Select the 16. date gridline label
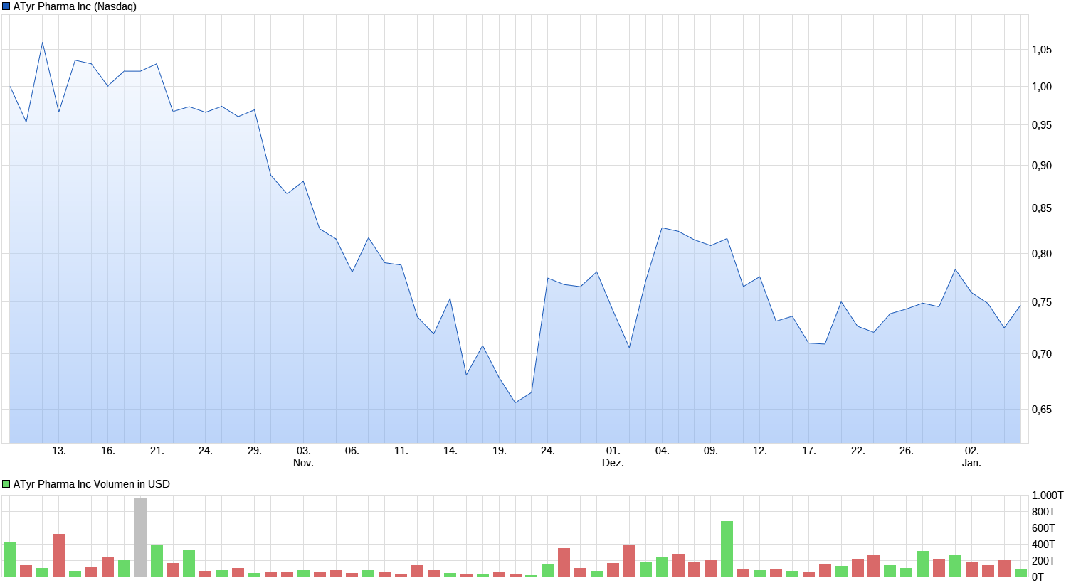This screenshot has height=588, width=1071. point(107,451)
